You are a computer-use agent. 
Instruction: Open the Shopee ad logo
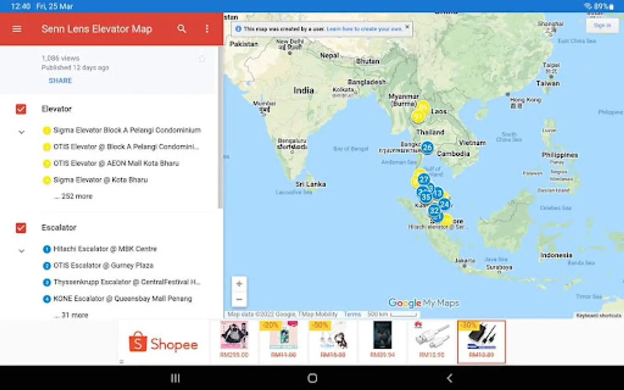point(163,343)
